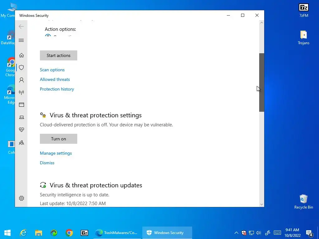
Task: Open Scan options link
Action: coord(52,70)
